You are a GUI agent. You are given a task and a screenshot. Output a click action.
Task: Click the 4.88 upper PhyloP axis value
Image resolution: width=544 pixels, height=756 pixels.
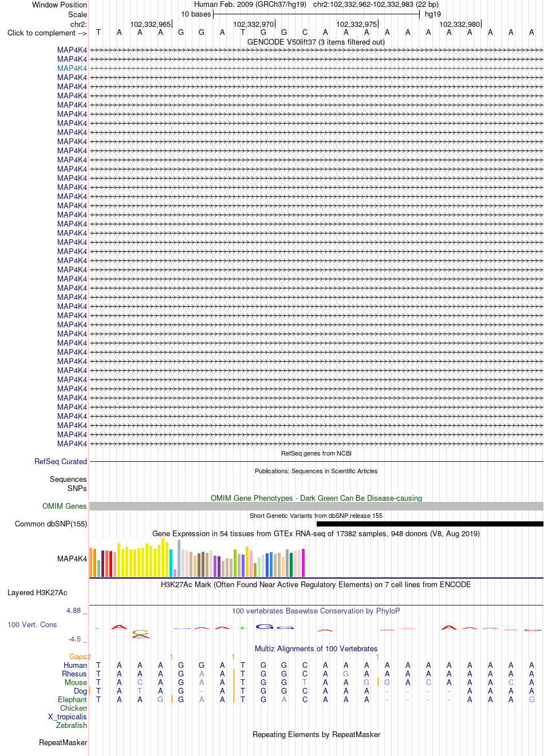click(x=73, y=610)
